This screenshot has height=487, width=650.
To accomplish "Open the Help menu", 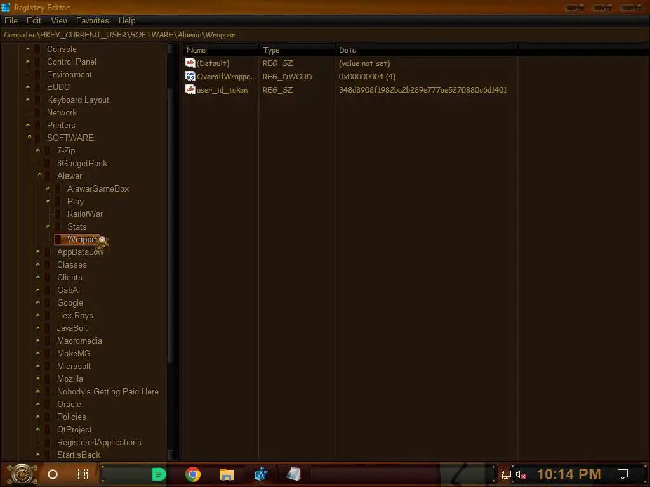I will [x=126, y=21].
